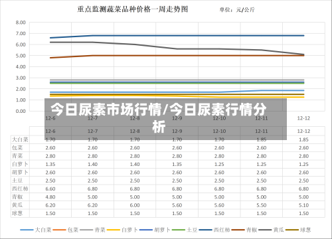Select the y-axis label 3.00
The image size is (332, 239).
point(21,78)
